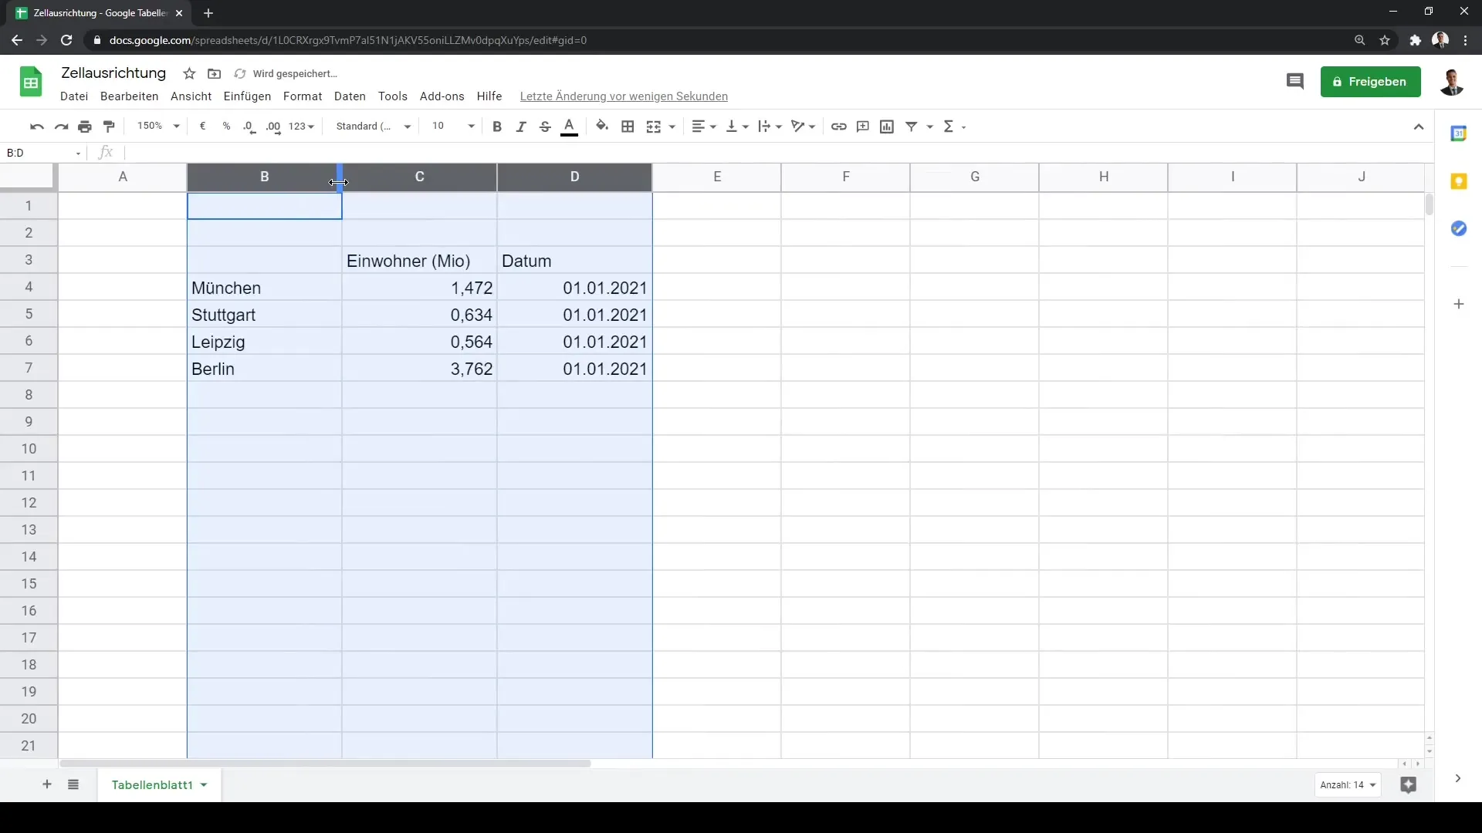
Task: Open text rotation dropdown
Action: coord(803,126)
